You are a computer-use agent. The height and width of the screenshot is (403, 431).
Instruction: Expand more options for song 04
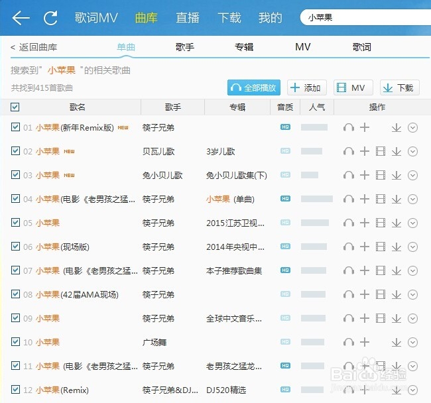(x=412, y=199)
